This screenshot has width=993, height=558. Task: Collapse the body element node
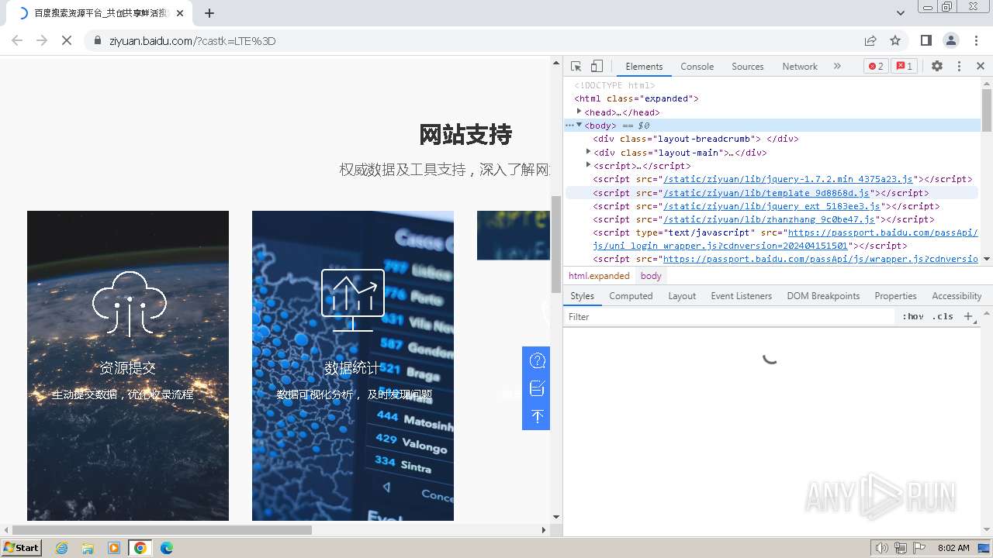pos(580,125)
